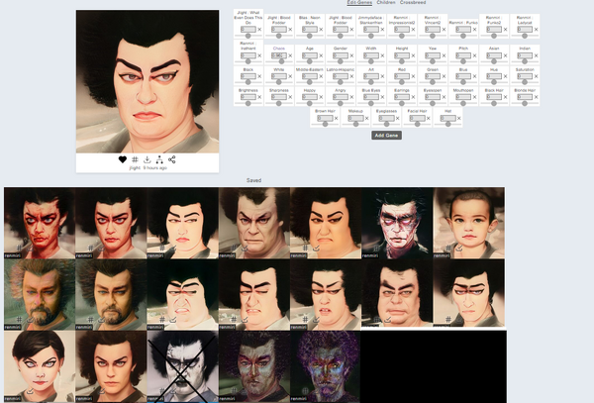Click the Asian gene value field
594x403 pixels.
(x=494, y=55)
